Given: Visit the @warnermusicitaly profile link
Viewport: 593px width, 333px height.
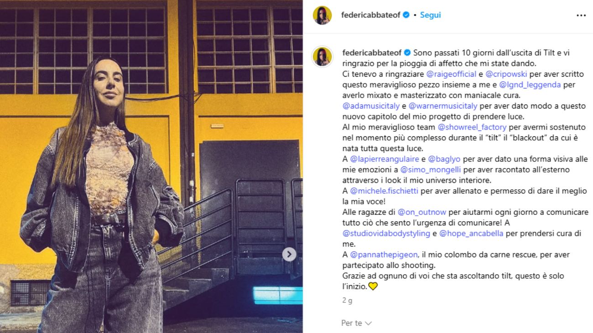Looking at the screenshot, I should point(442,106).
